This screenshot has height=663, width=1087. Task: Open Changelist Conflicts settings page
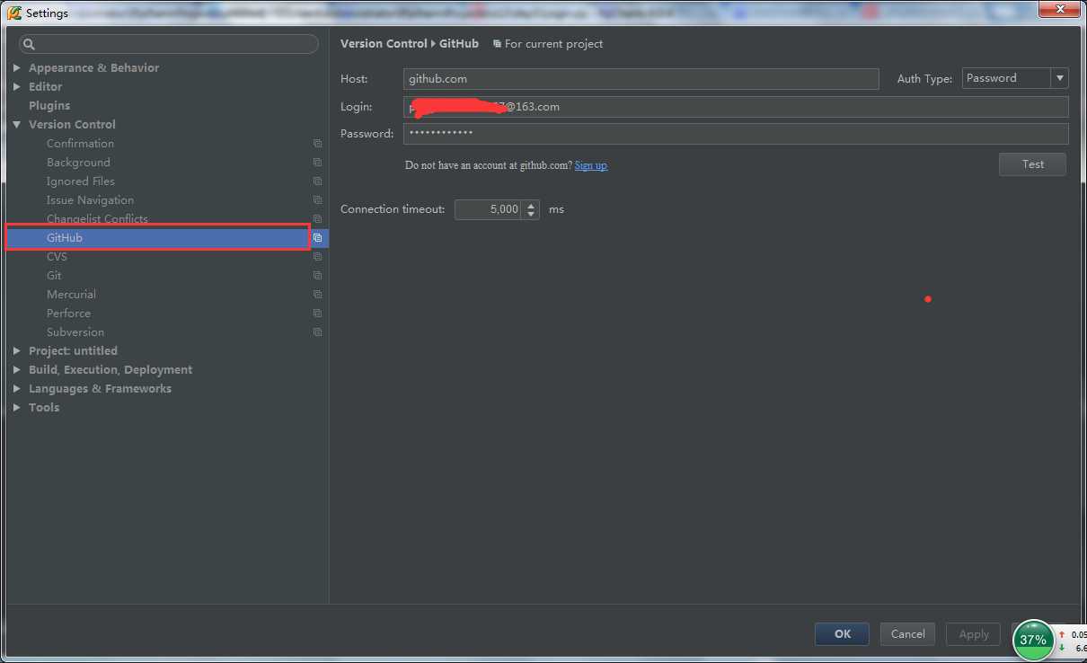click(x=97, y=219)
